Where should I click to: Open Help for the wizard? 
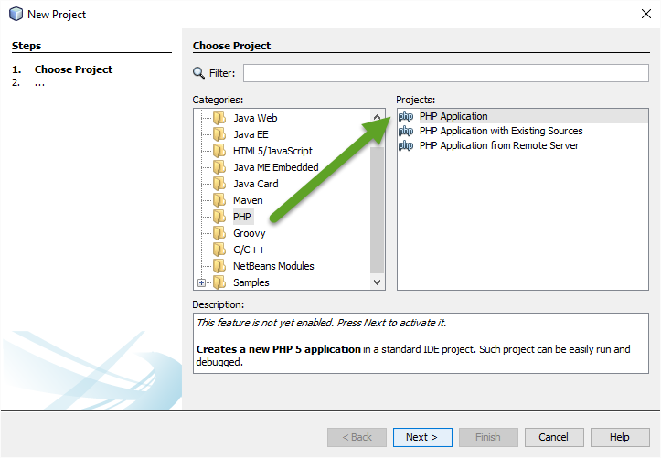620,437
